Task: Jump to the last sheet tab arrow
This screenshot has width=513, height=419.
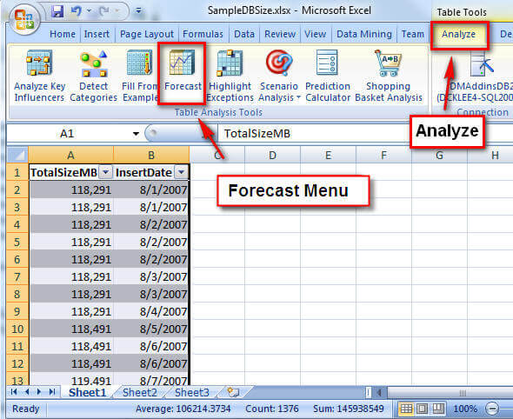Action: point(52,391)
